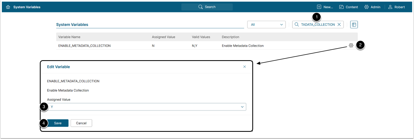Click the home icon in header
The height and width of the screenshot is (139, 414).
pyautogui.click(x=8, y=7)
